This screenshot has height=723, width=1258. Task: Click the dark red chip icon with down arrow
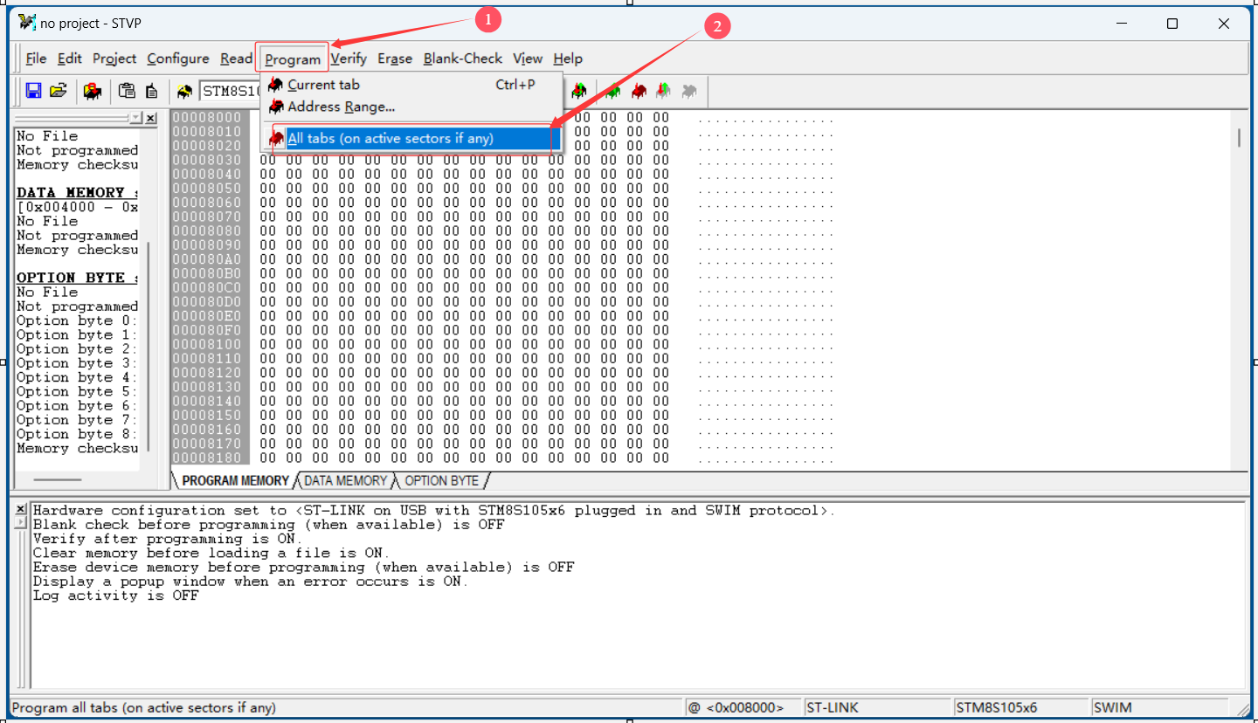pyautogui.click(x=639, y=91)
